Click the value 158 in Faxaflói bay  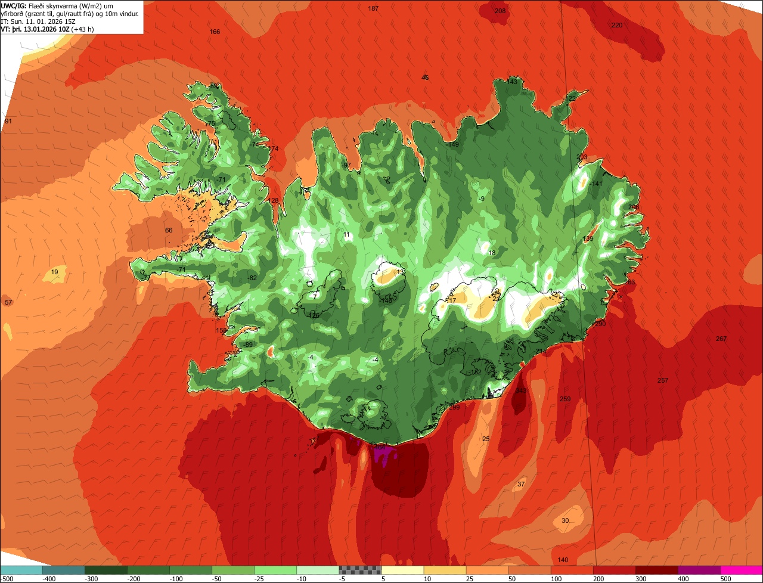click(221, 330)
